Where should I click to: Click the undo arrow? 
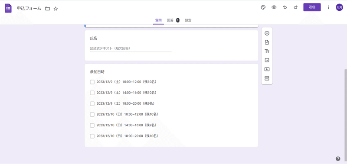[x=285, y=7]
